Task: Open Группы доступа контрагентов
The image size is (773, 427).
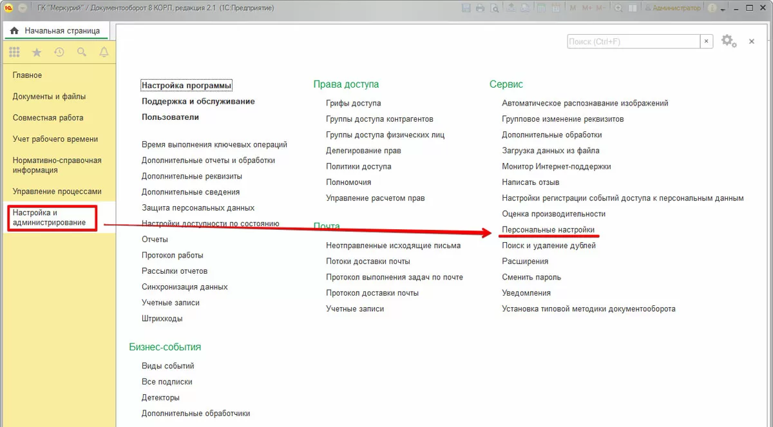Action: pyautogui.click(x=380, y=119)
